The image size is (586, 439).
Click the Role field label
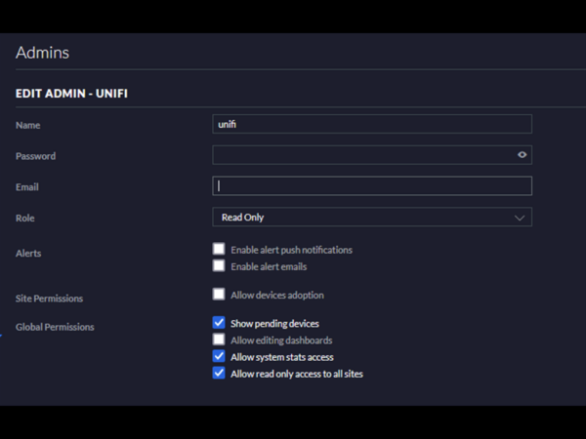pos(25,218)
